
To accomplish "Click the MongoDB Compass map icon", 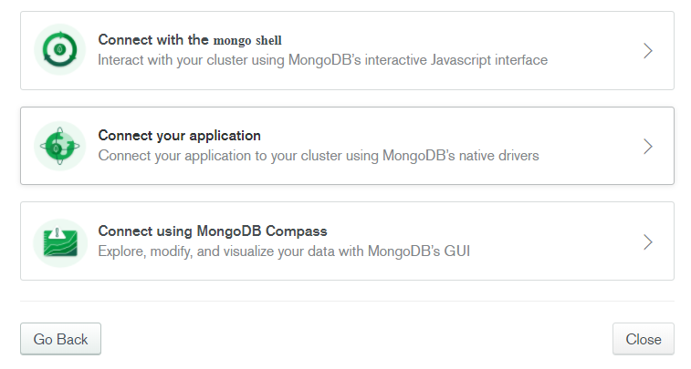I will click(x=60, y=241).
